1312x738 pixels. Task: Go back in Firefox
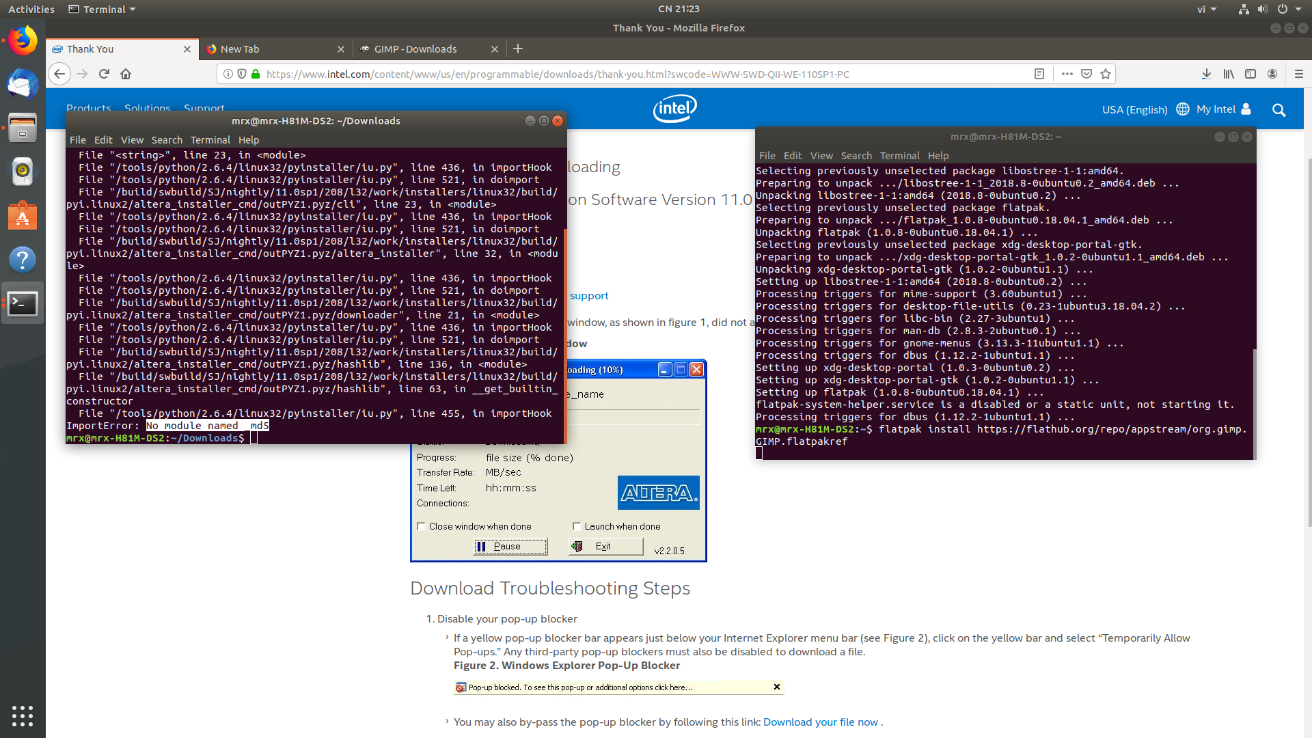coord(59,74)
